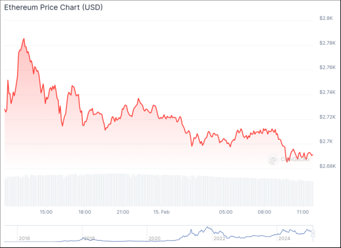Click the $2.68K price axis label
The width and height of the screenshot is (341, 248).
(326, 166)
